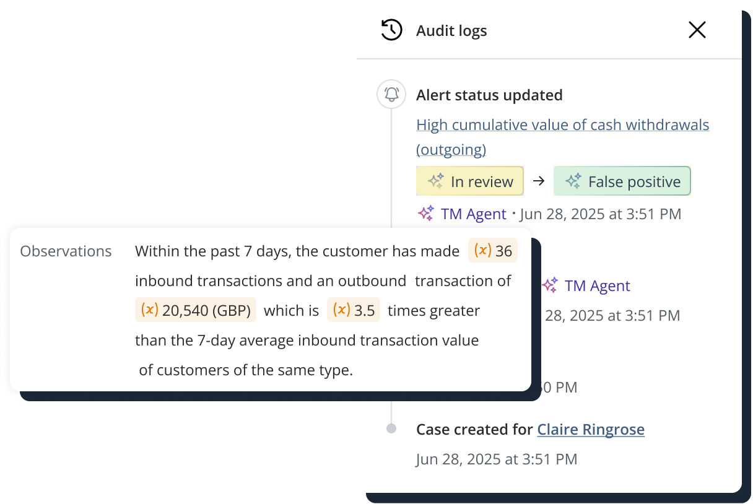The image size is (753, 504).
Task: Select the first TM Agent name above Observations card
Action: point(474,214)
